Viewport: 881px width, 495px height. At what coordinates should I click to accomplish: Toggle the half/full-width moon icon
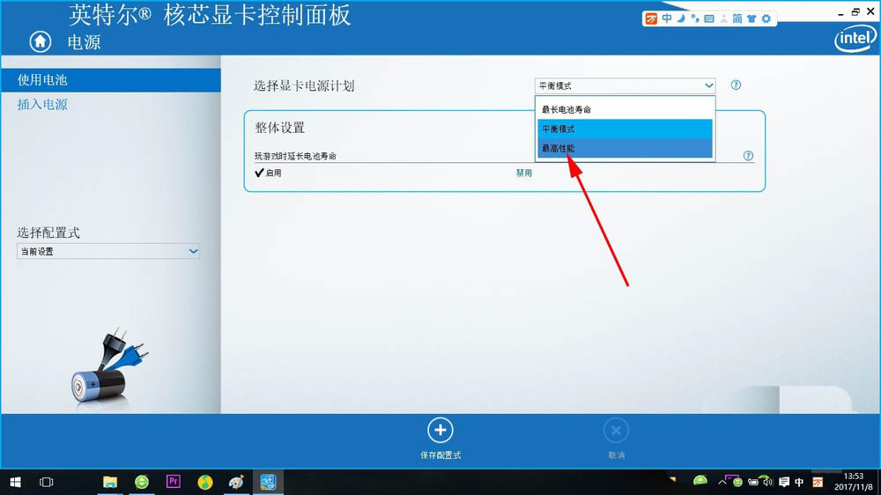pos(681,18)
